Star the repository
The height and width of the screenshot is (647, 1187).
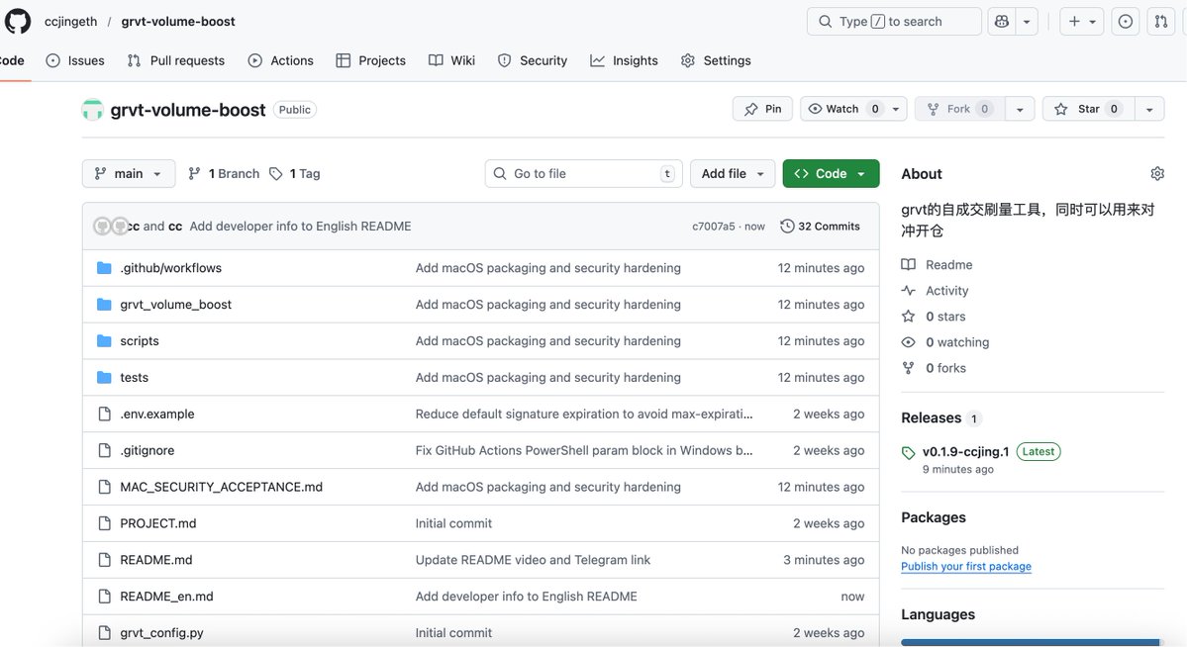(1088, 109)
